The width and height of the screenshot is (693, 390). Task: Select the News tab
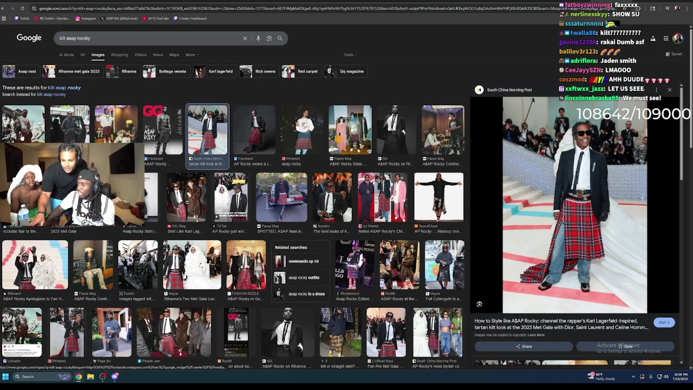coord(158,55)
